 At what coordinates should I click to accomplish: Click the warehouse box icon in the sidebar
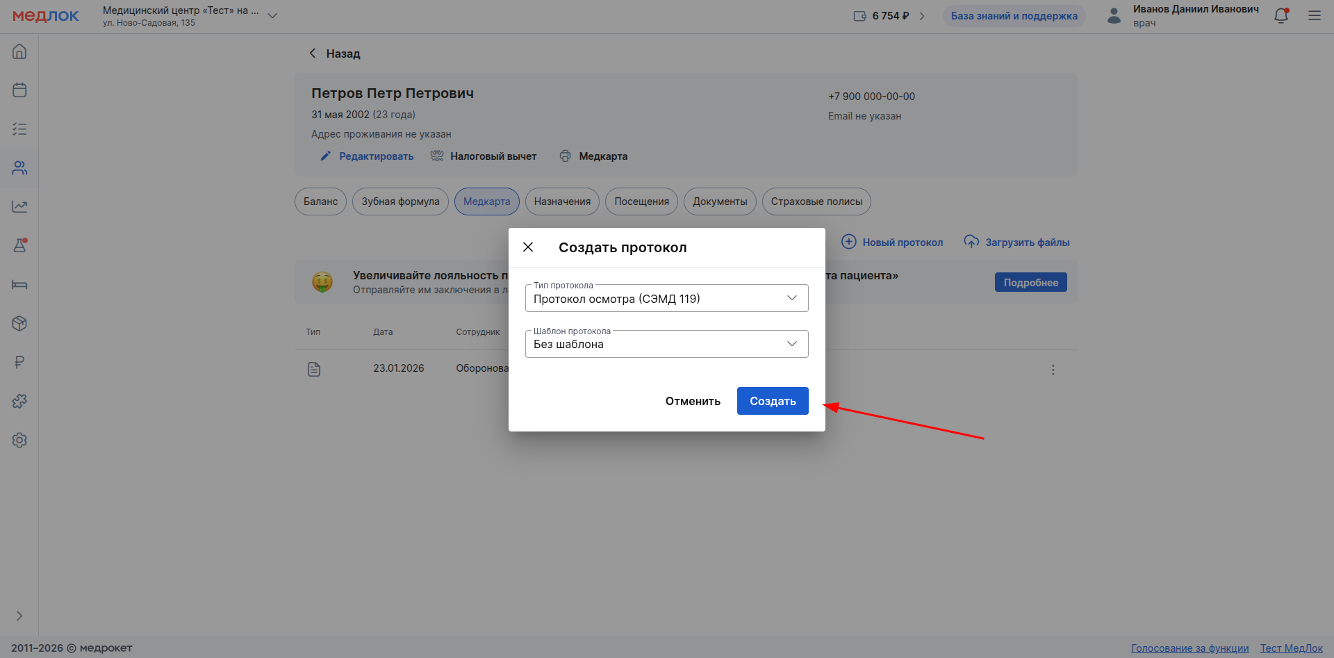coord(19,323)
